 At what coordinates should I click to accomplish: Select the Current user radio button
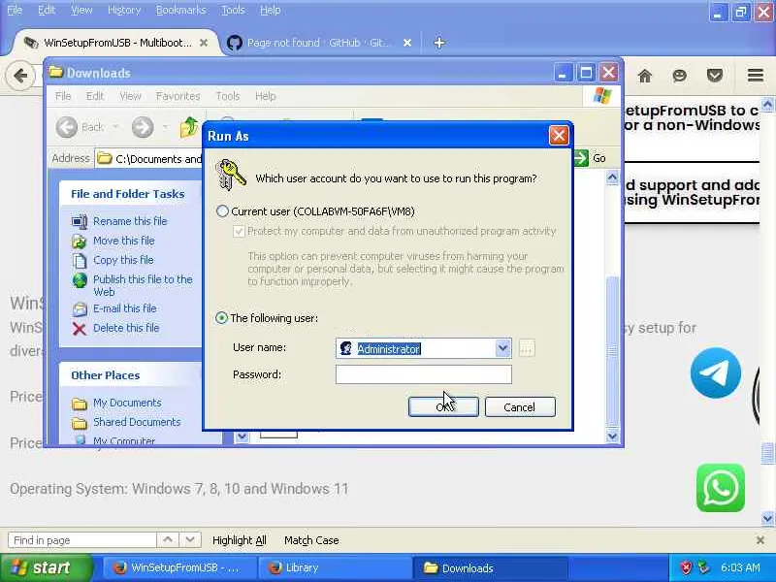223,211
